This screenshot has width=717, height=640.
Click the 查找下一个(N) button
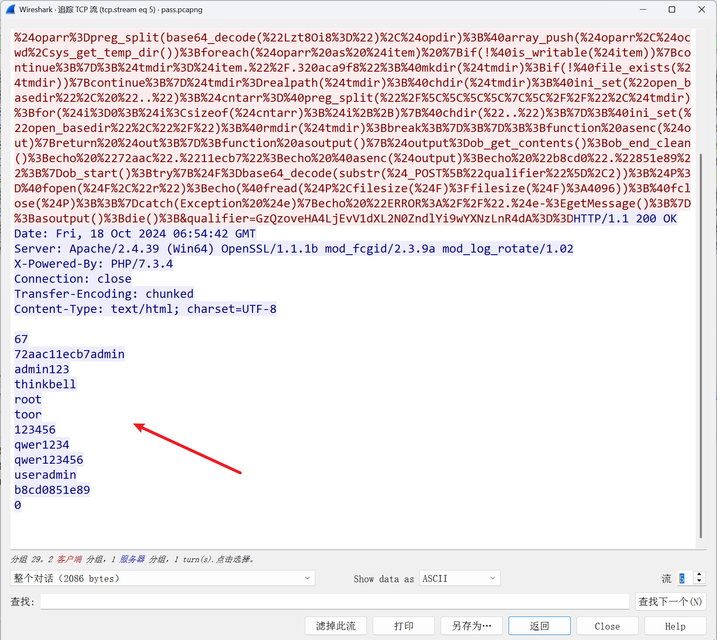point(670,602)
